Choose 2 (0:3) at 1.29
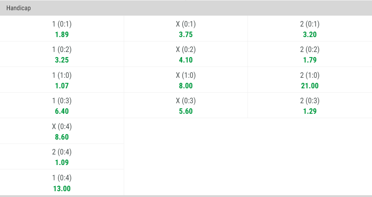This screenshot has height=197, width=372. [310, 105]
